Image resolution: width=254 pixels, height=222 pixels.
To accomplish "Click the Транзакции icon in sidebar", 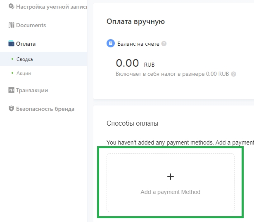I will click(x=11, y=90).
